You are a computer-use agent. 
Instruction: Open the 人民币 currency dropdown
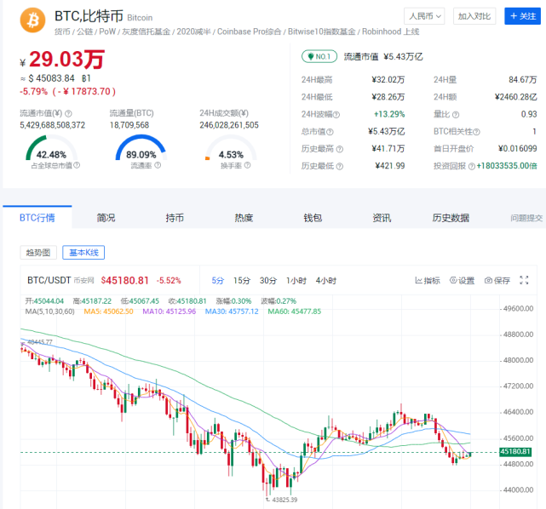tap(424, 16)
